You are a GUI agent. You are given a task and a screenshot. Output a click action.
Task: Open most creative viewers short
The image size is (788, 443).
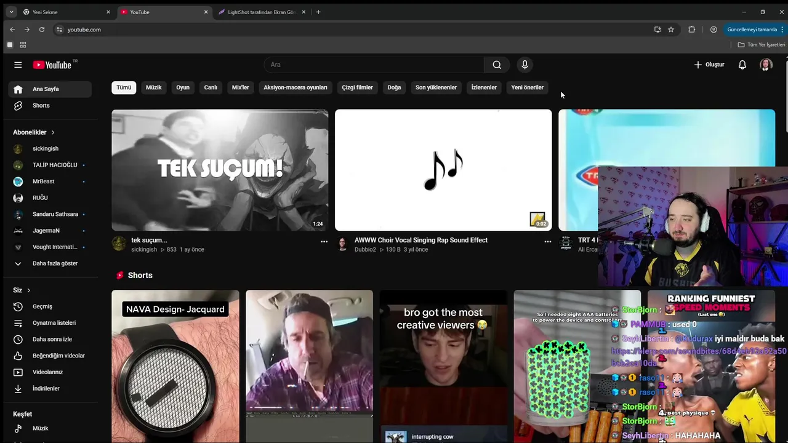(443, 366)
